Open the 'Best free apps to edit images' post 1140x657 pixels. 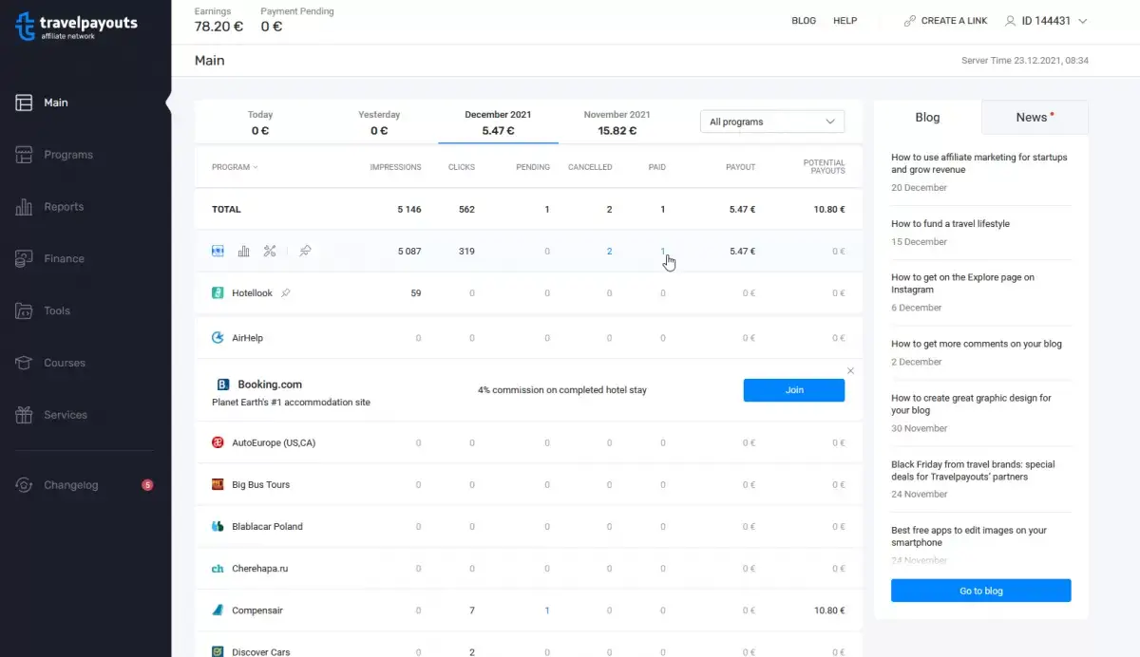(x=969, y=536)
